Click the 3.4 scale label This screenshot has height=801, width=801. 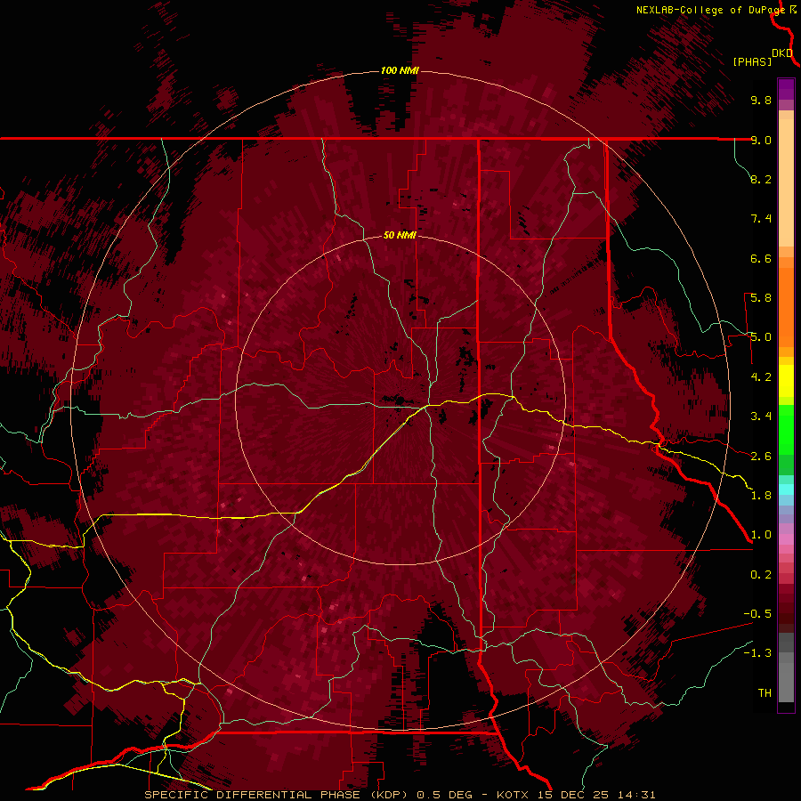pos(761,417)
